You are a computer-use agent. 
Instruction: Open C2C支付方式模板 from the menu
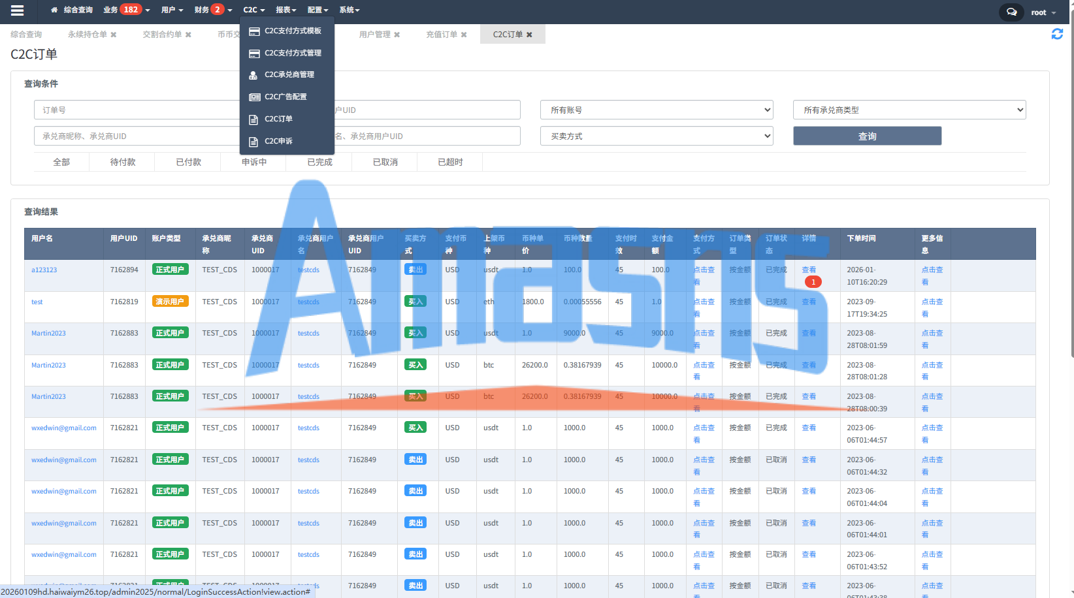pos(287,31)
